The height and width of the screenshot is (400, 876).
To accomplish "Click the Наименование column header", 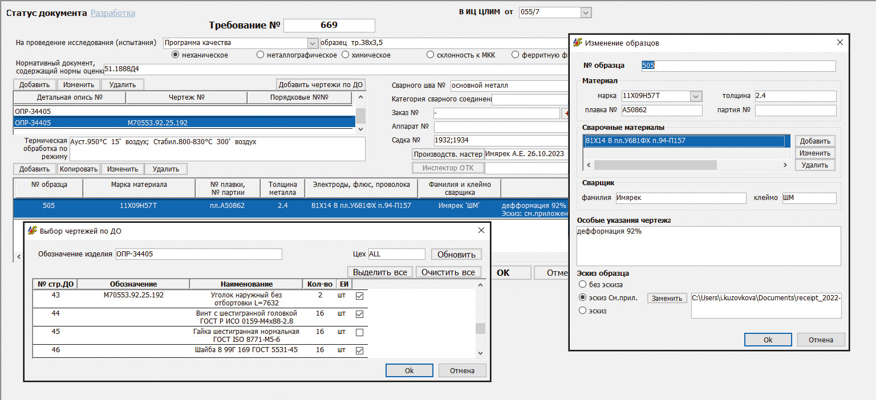I will click(x=246, y=284).
